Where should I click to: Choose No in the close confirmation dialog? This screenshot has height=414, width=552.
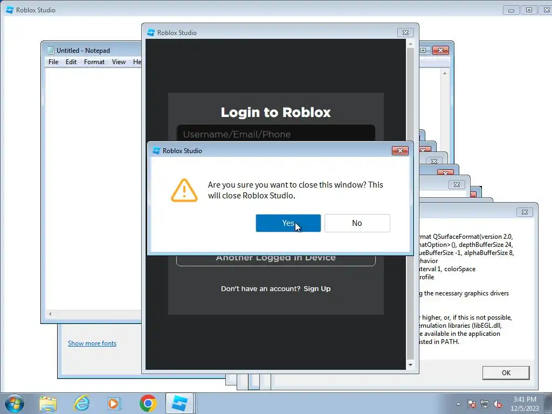pos(357,223)
